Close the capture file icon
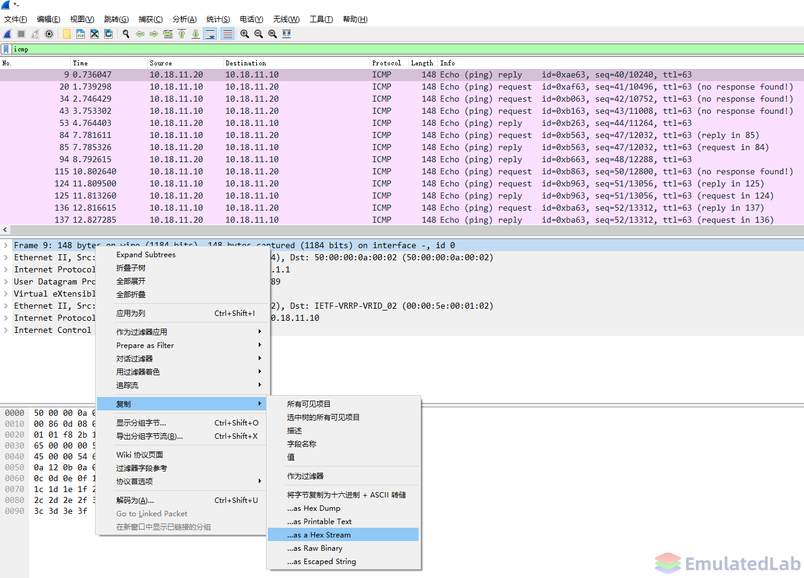Screen dimensions: 804x578 [95, 34]
